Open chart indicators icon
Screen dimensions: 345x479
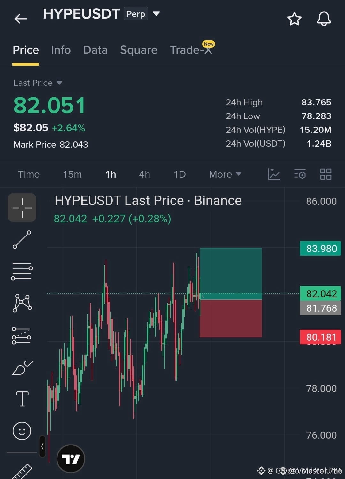tap(274, 174)
